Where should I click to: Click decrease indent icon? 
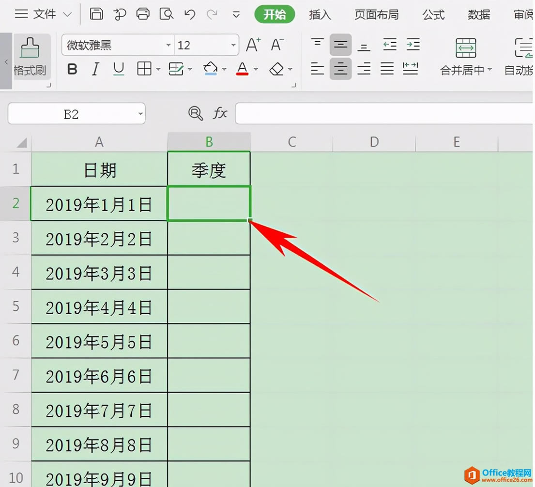[x=389, y=45]
